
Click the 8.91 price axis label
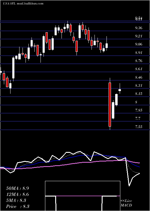click(x=139, y=53)
